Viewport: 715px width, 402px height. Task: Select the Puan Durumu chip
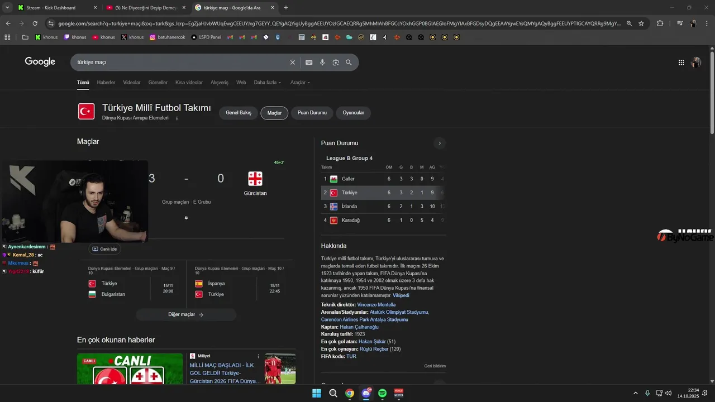pyautogui.click(x=312, y=113)
